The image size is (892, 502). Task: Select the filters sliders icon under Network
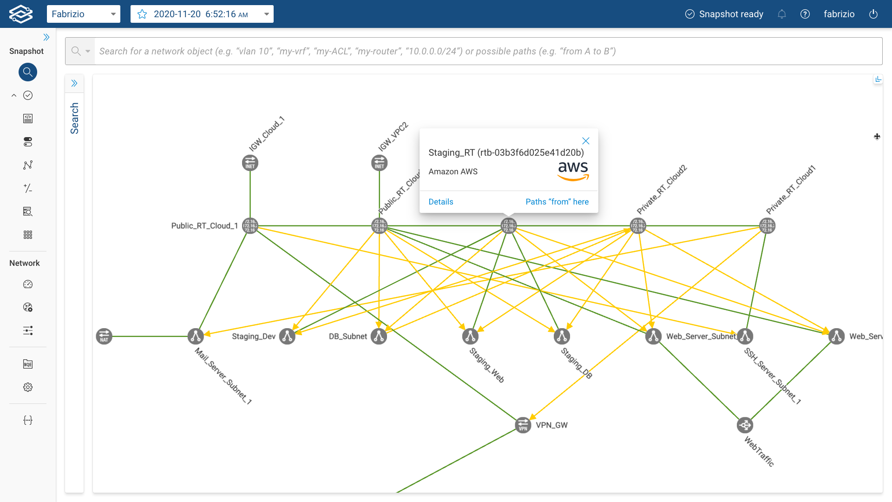tap(28, 330)
